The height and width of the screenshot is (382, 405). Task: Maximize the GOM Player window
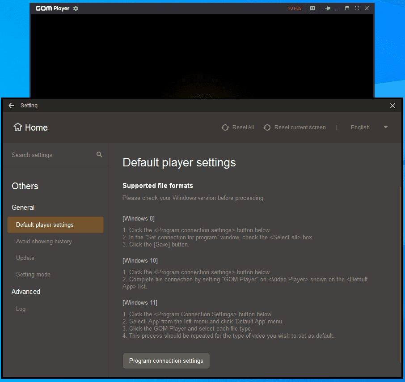point(347,8)
